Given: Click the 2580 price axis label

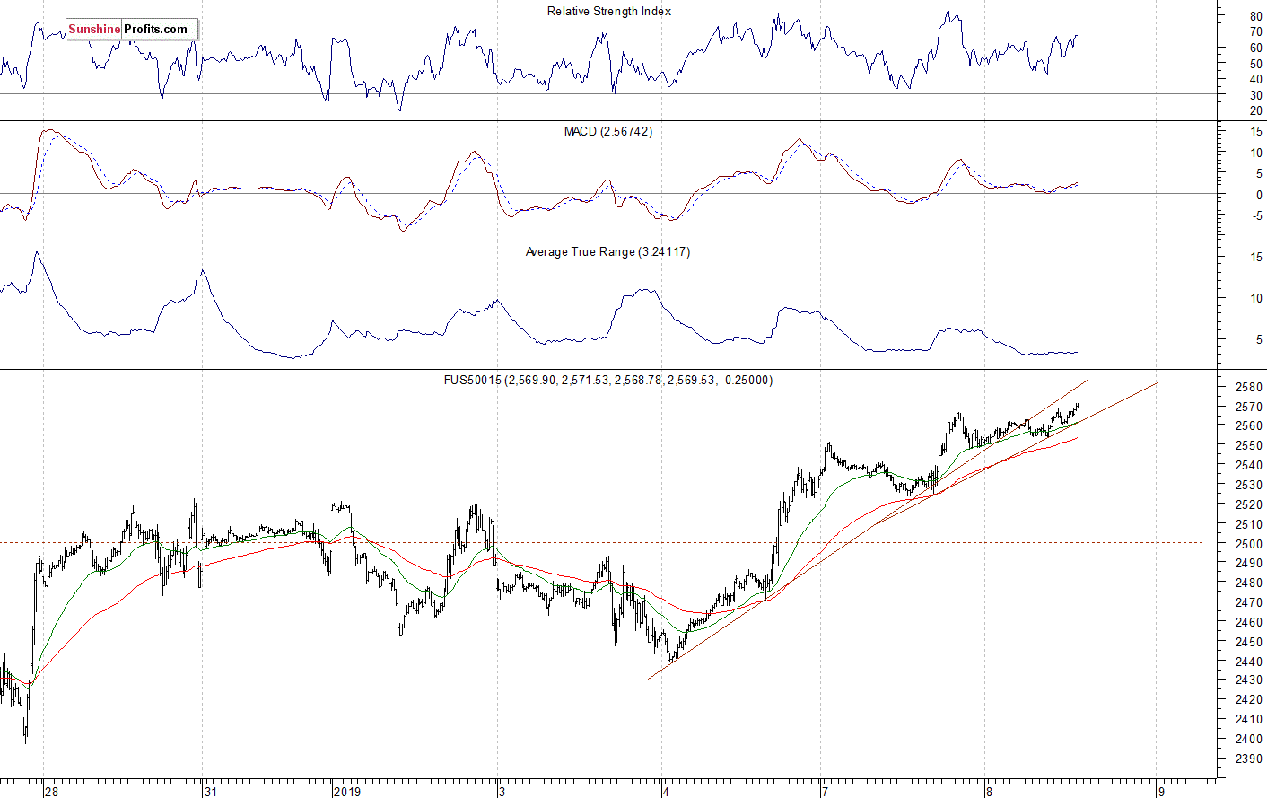Looking at the screenshot, I should (1248, 387).
